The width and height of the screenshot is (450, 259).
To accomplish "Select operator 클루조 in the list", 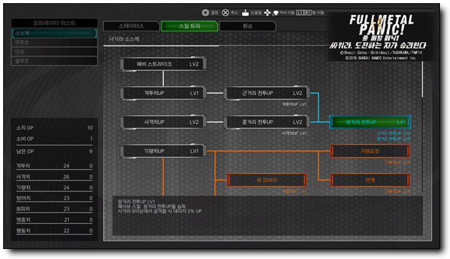I will click(54, 61).
